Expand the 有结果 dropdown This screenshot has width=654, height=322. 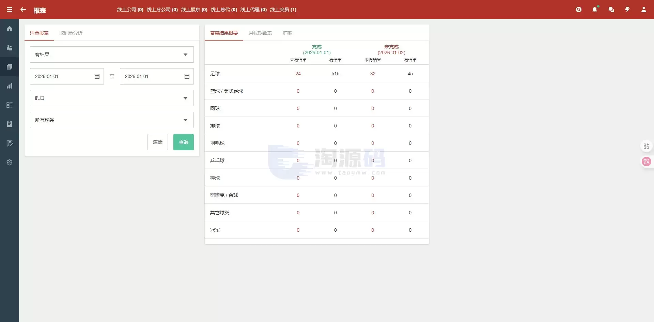coord(112,55)
